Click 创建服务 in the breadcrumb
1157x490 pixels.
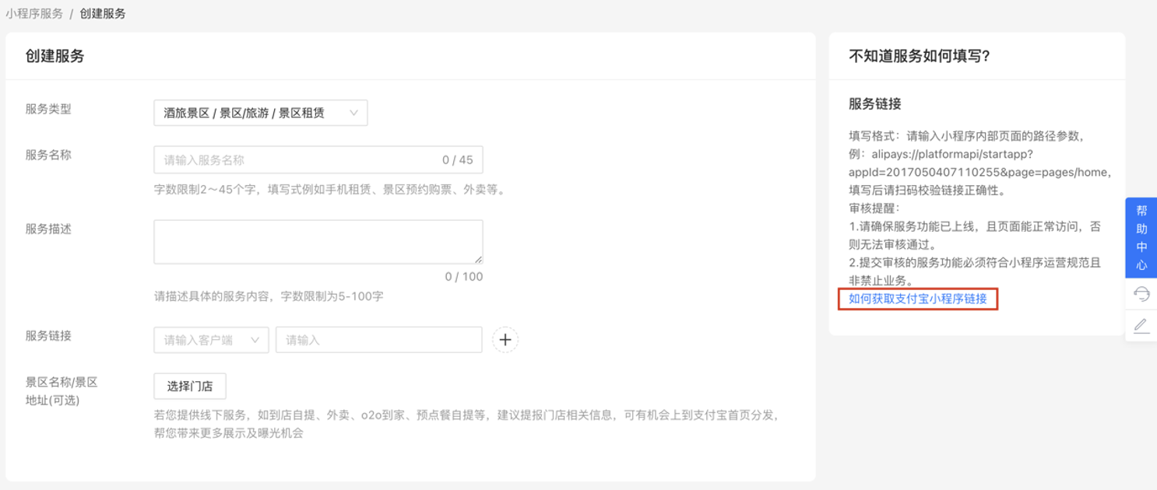pos(103,13)
